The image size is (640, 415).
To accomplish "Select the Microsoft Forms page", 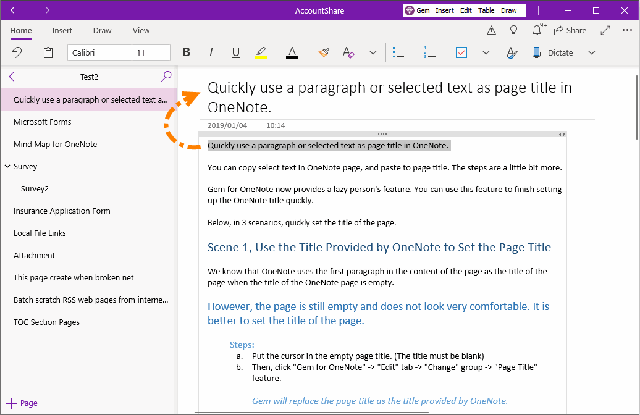I will coord(89,122).
